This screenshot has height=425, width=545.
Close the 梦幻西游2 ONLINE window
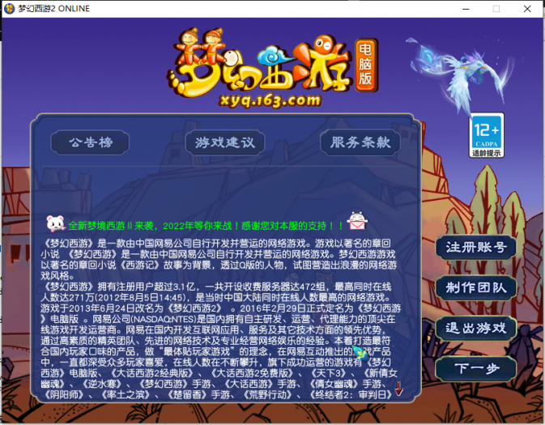(x=527, y=9)
